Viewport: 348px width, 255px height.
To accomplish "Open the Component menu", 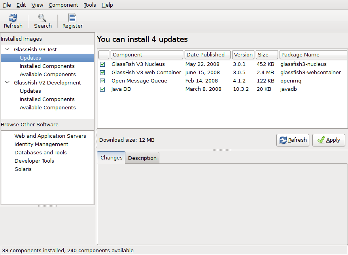I will pos(63,5).
